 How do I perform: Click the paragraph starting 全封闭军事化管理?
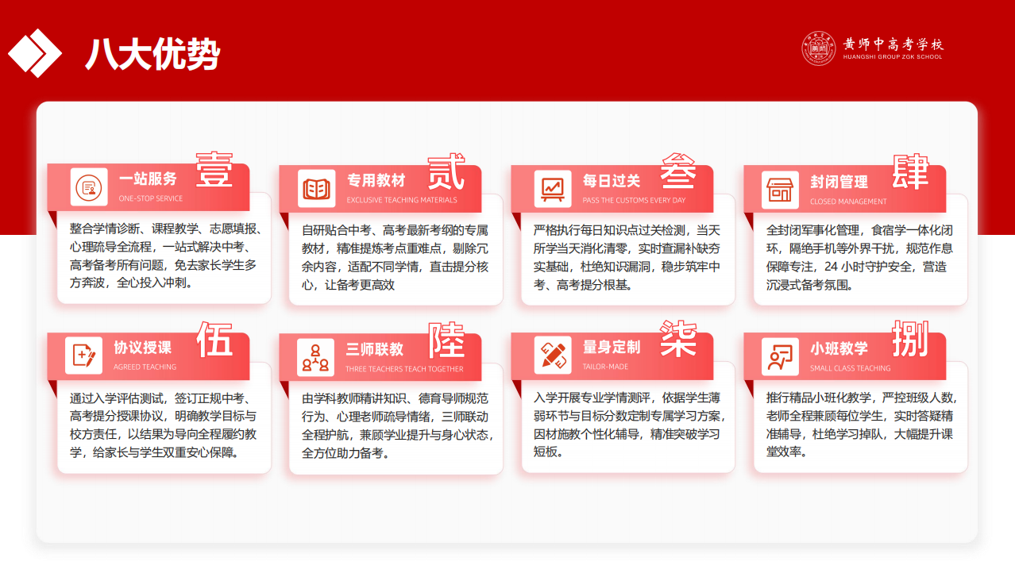pyautogui.click(x=859, y=257)
